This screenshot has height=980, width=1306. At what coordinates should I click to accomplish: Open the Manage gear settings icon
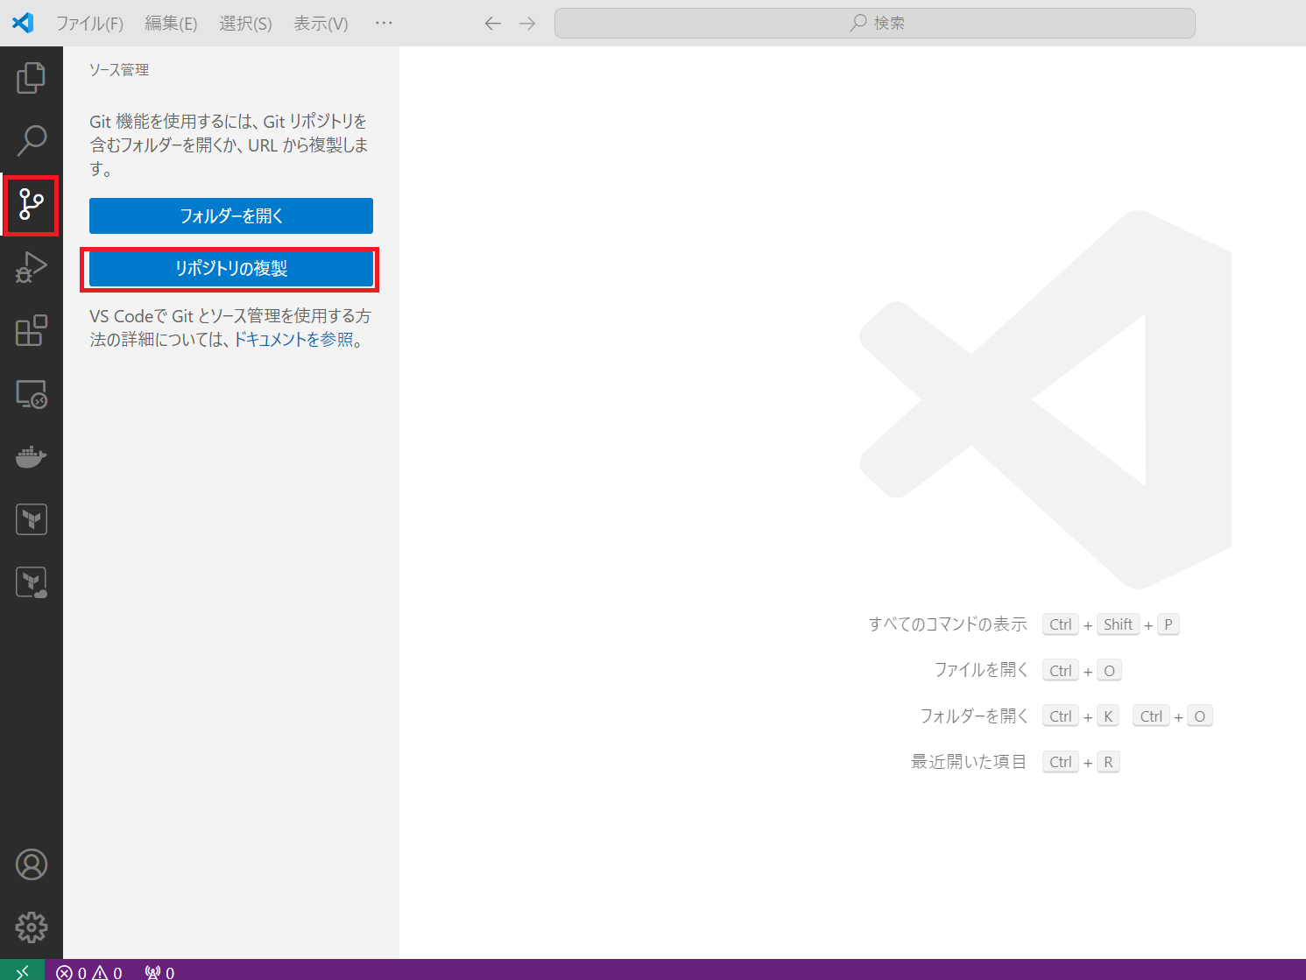(32, 927)
